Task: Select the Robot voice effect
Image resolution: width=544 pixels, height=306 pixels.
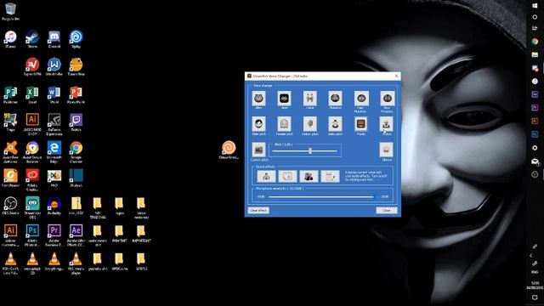Action: tap(387, 124)
